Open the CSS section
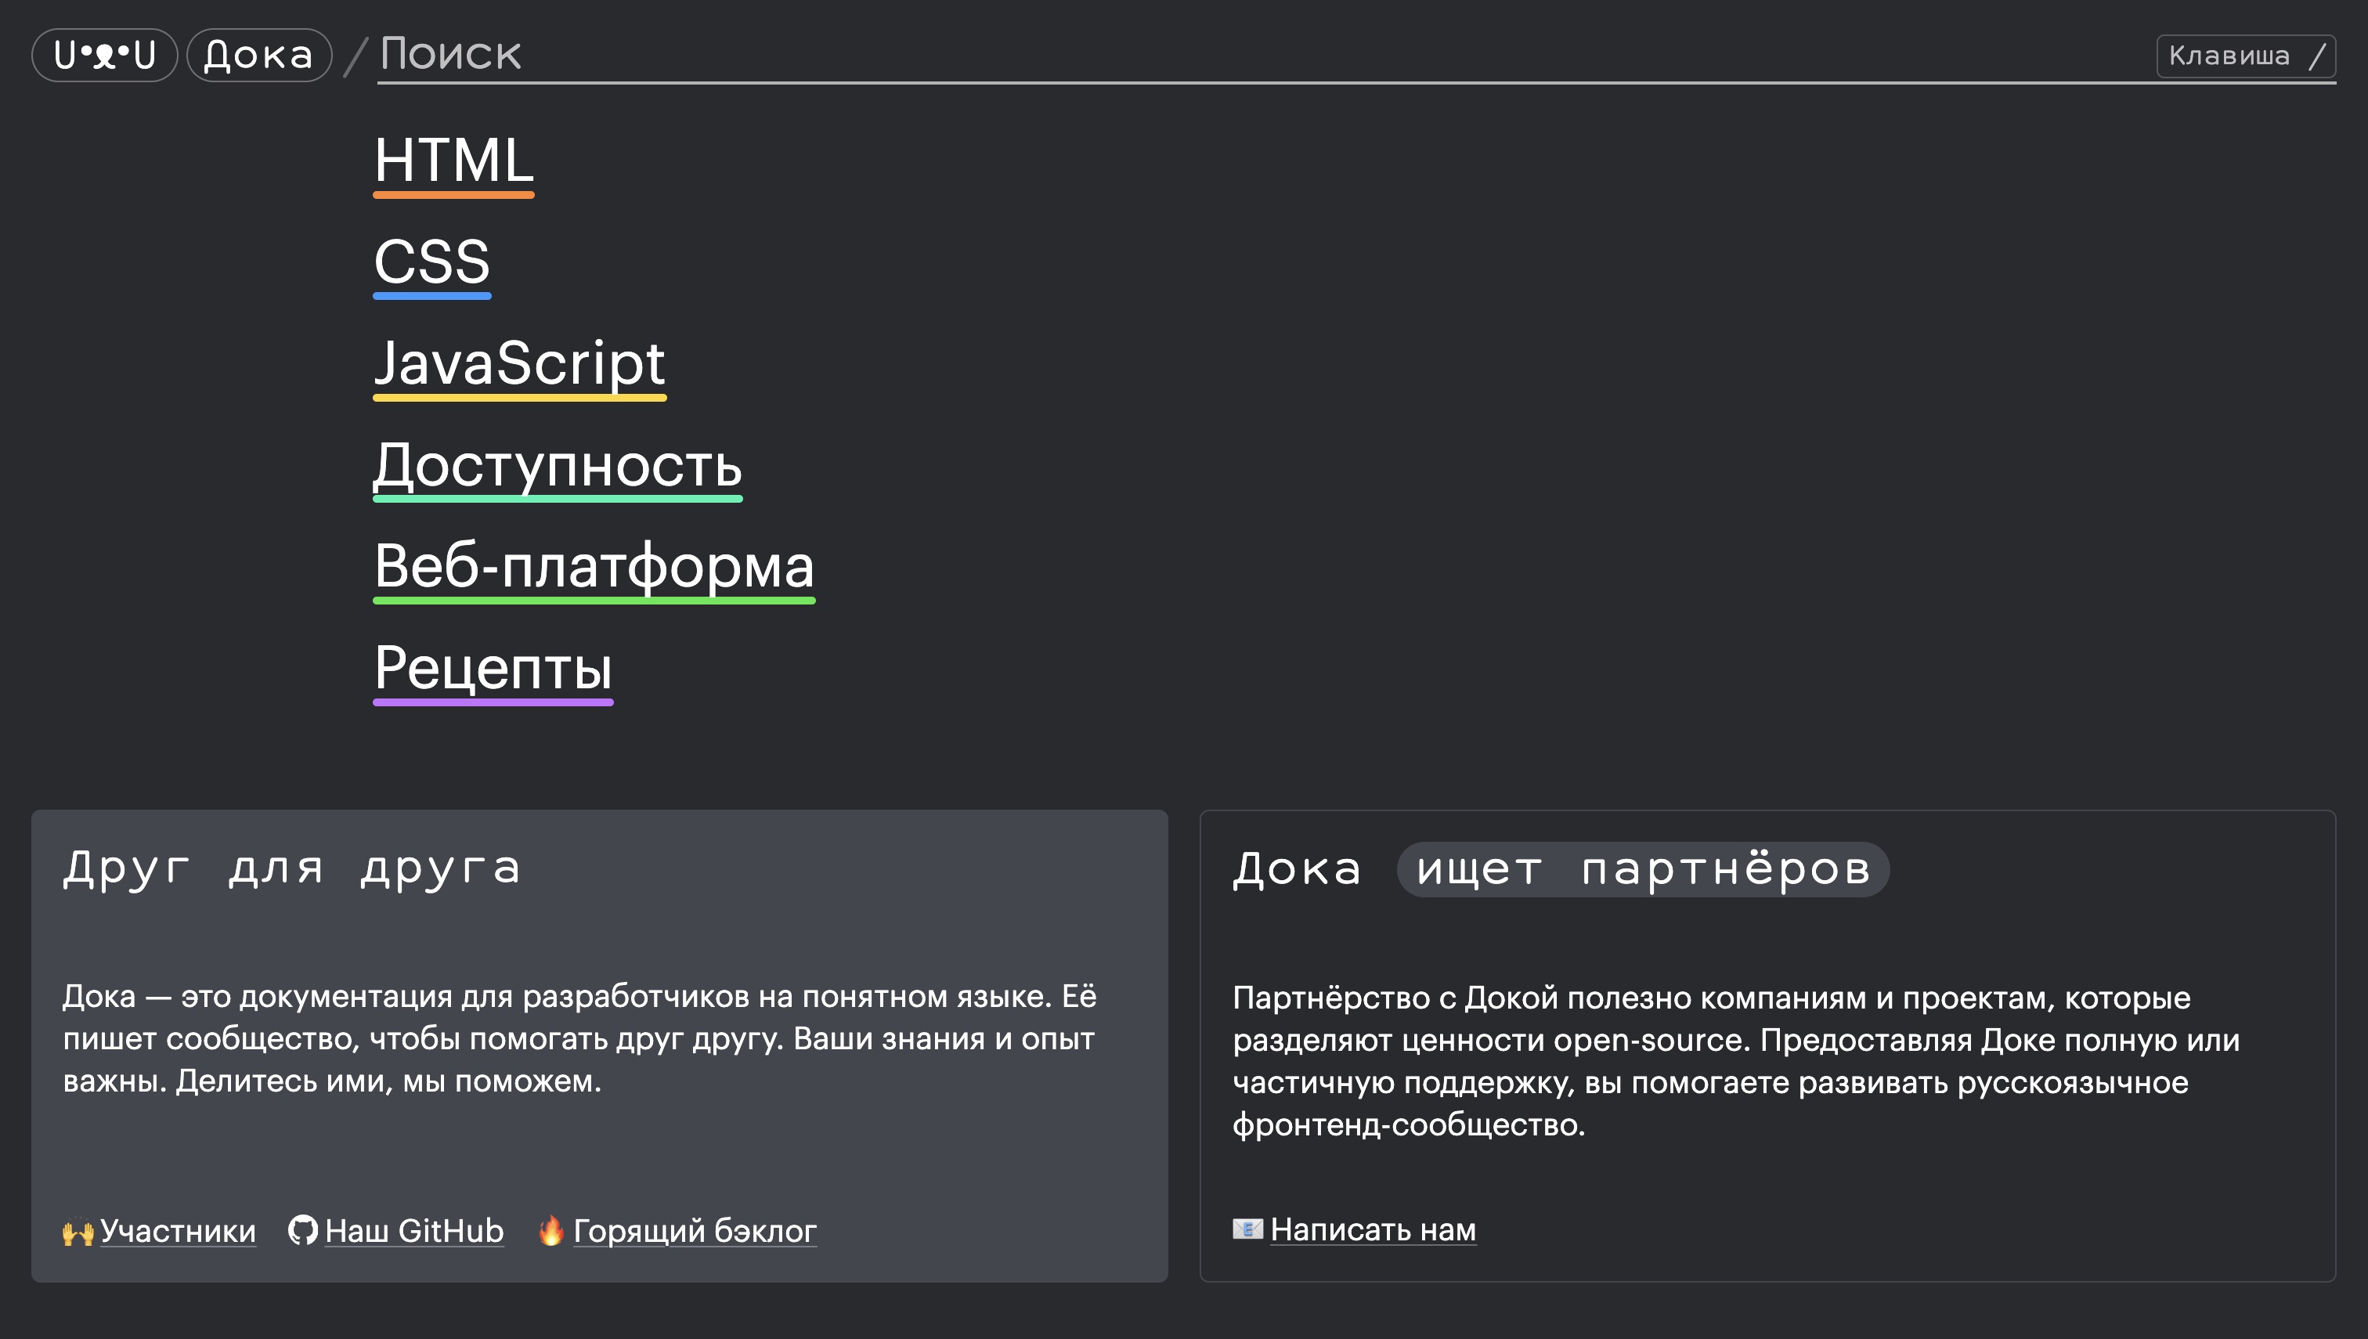This screenshot has width=2368, height=1339. 431,262
